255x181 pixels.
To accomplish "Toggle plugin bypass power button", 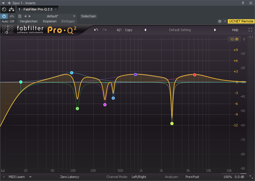I will (4, 16).
